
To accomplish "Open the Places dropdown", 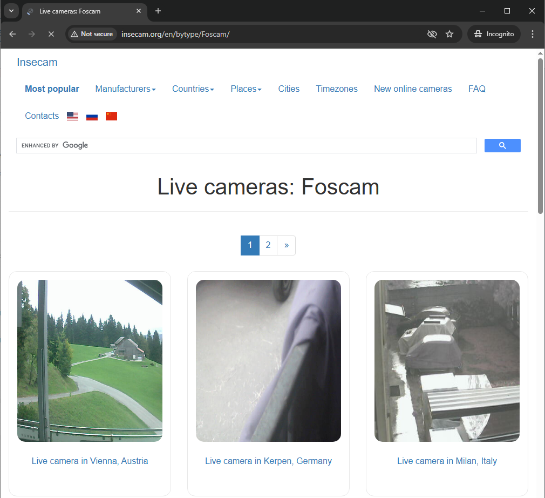I will pos(246,89).
